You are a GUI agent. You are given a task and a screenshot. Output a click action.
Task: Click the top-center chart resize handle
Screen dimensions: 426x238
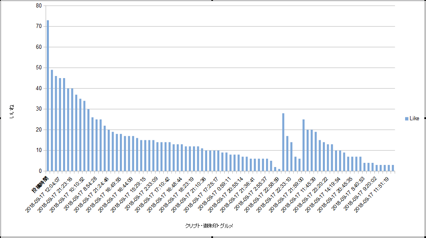click(x=213, y=1)
